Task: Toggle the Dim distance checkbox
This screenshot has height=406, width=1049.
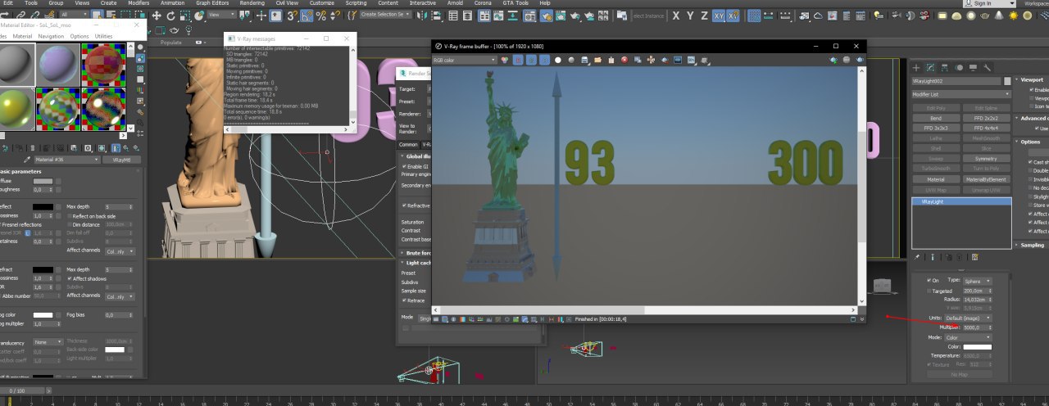Action: pyautogui.click(x=70, y=224)
